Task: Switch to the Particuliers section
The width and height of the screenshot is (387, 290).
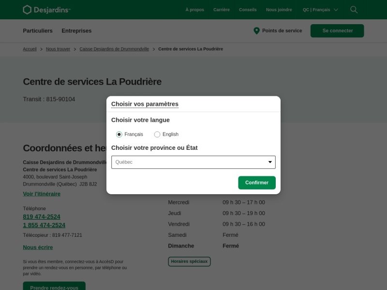Action: point(38,31)
